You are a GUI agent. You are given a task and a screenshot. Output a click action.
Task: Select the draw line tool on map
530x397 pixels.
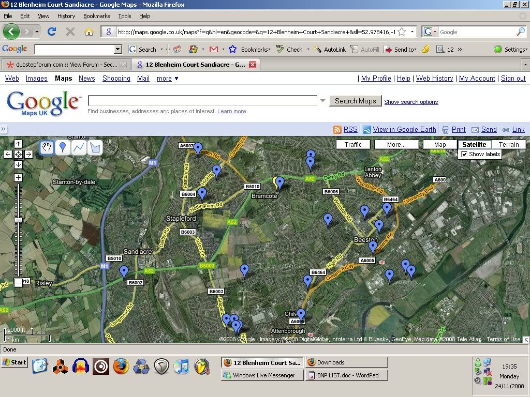click(79, 147)
